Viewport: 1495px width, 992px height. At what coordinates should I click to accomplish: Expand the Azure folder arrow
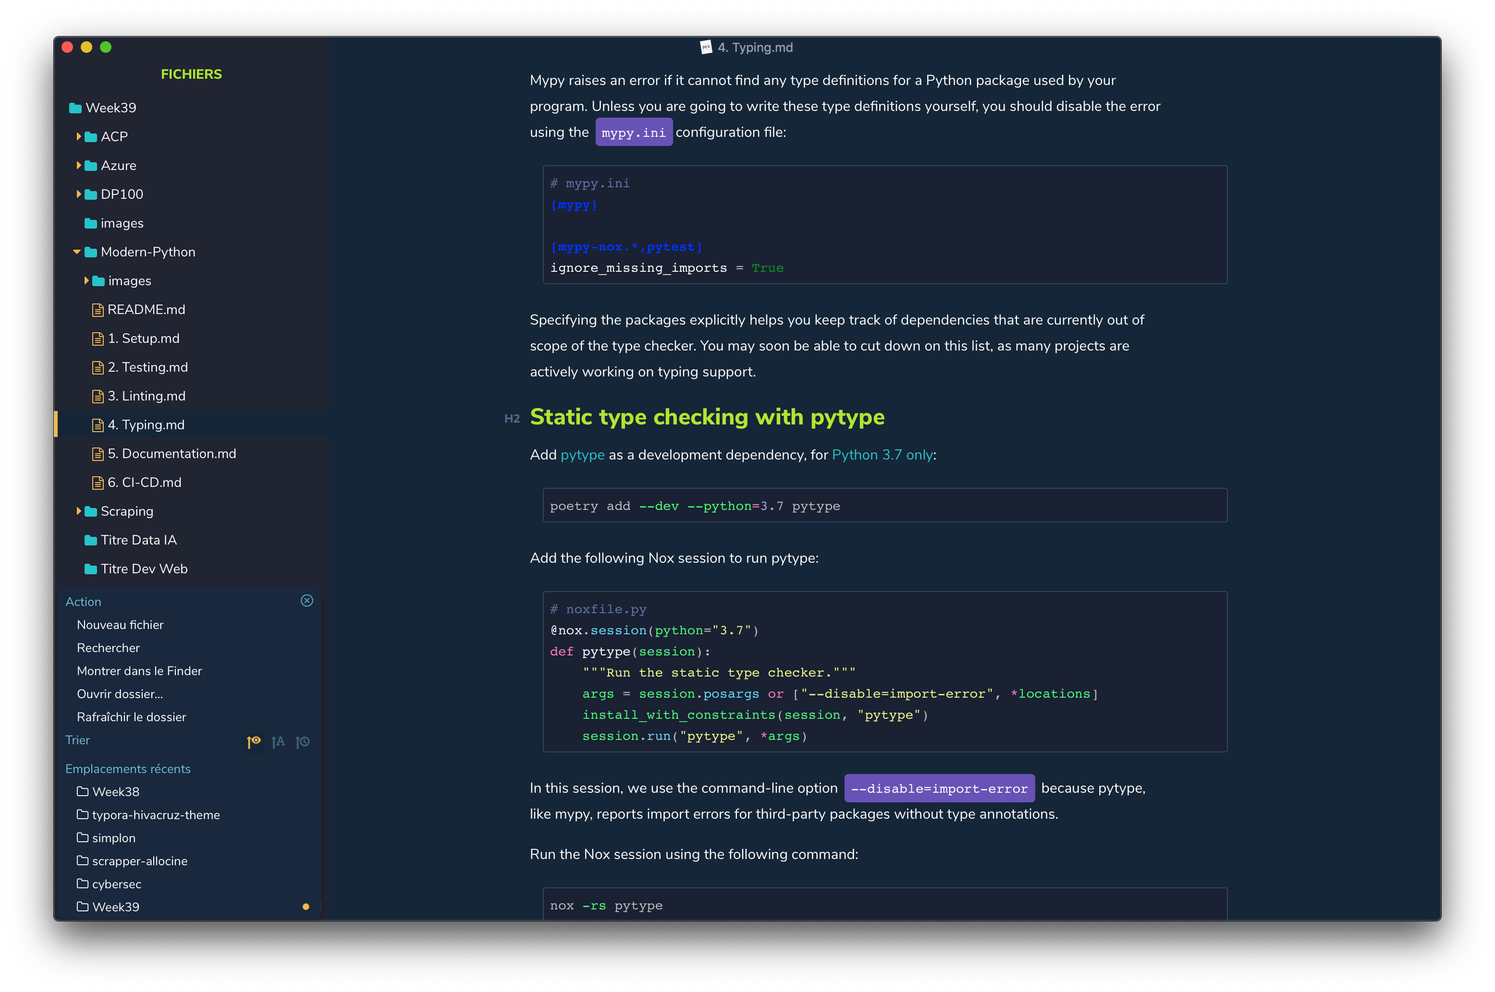pyautogui.click(x=78, y=165)
